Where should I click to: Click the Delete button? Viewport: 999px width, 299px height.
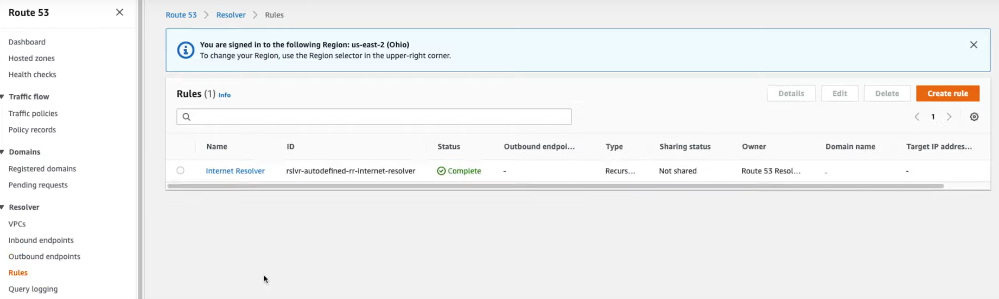click(887, 93)
